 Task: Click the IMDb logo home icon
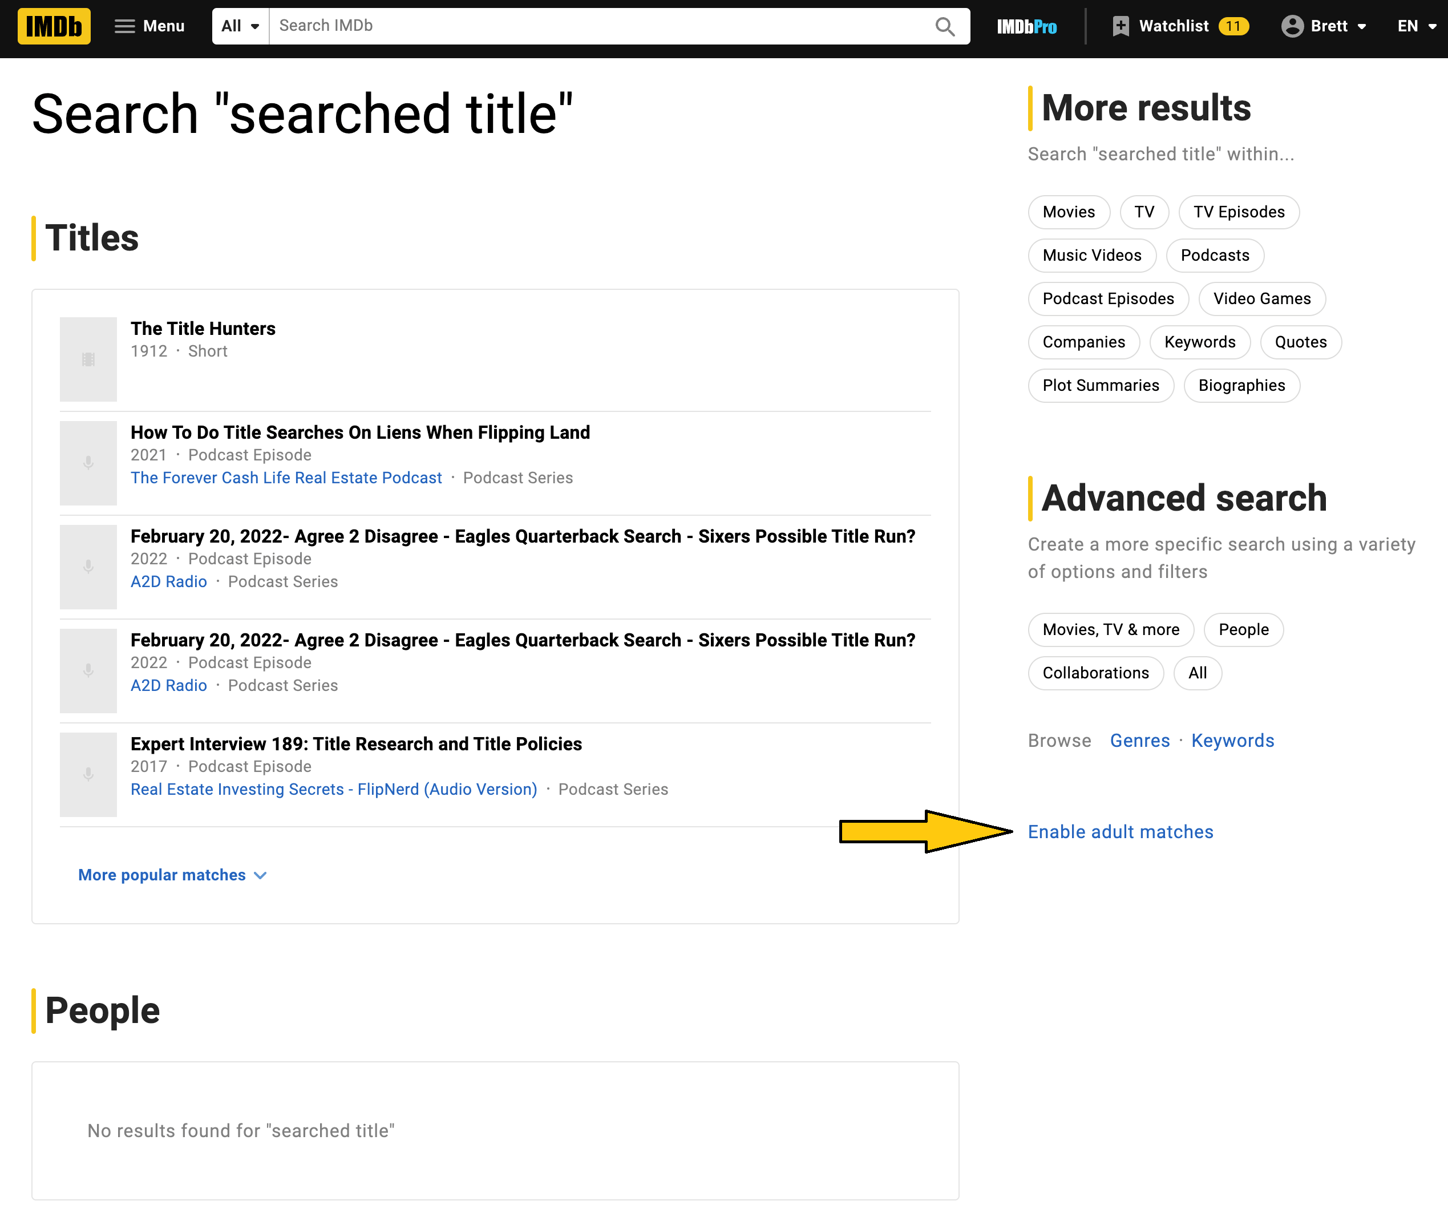54,26
